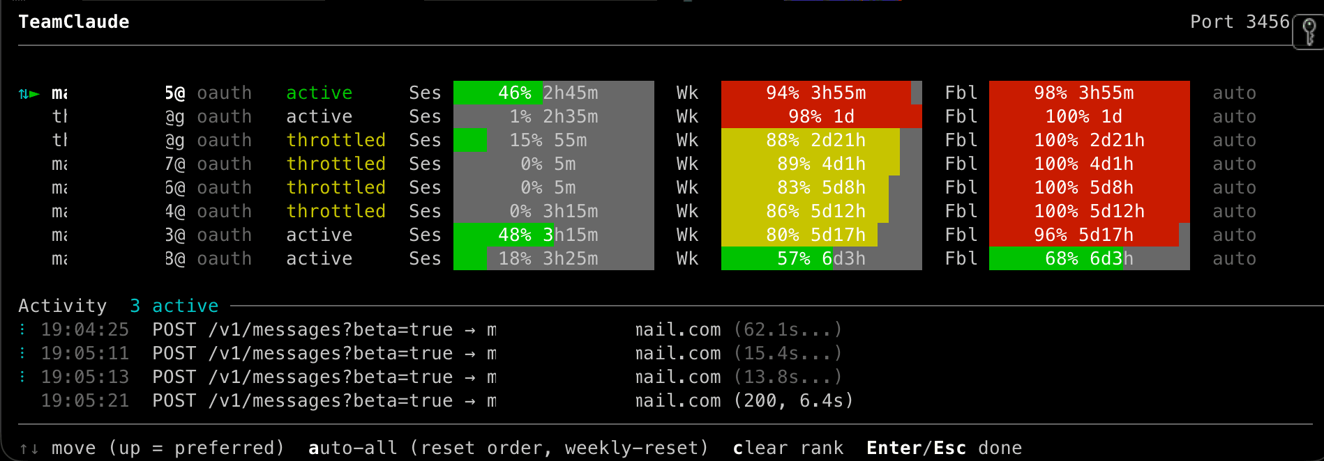
Task: Click the weekly bar showing 86% 5d12h
Action: (x=822, y=211)
